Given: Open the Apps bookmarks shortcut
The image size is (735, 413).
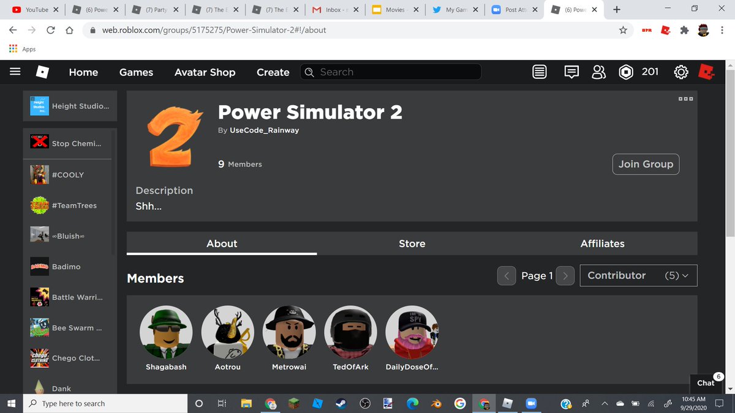Looking at the screenshot, I should pos(22,49).
